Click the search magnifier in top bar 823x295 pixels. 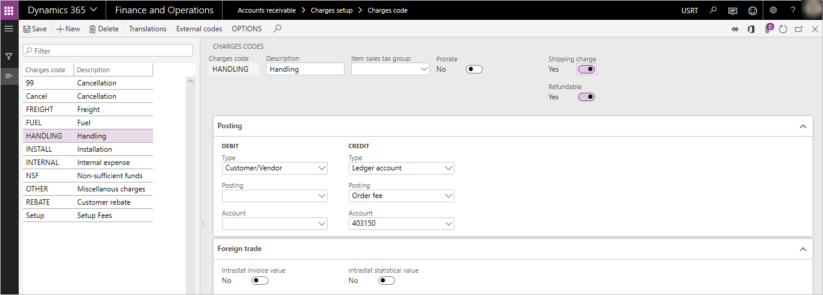click(x=713, y=10)
